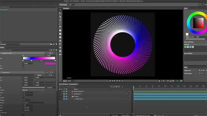Open the Shape tab in Duplicator attributes
207x116 pixels.
coord(39,75)
